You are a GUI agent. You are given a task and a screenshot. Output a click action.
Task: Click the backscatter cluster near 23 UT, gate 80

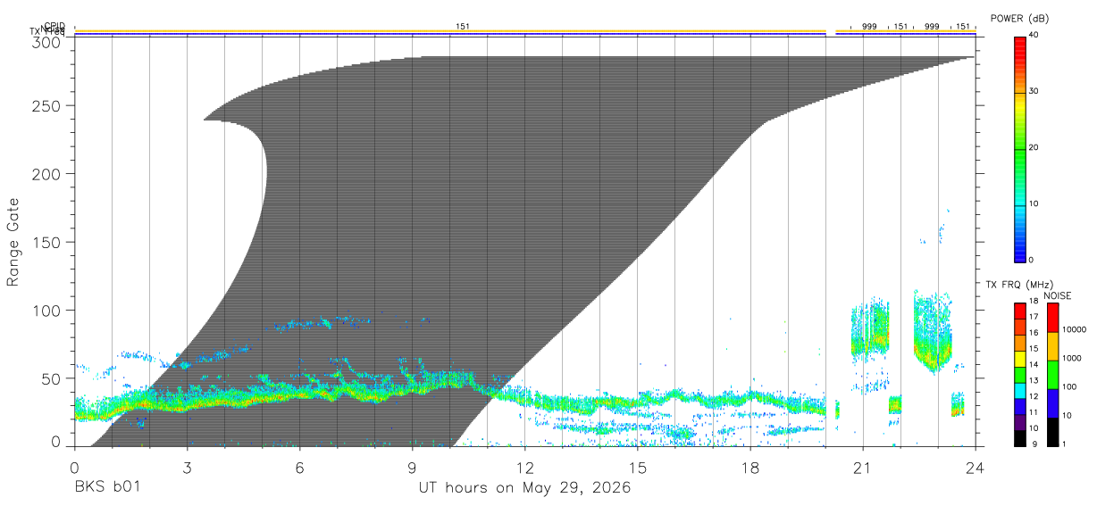point(933,332)
